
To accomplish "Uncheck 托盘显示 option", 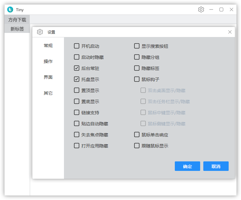I will click(x=77, y=79).
